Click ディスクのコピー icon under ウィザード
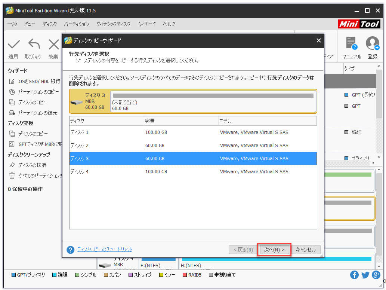This screenshot has height=290, width=386. [x=12, y=102]
